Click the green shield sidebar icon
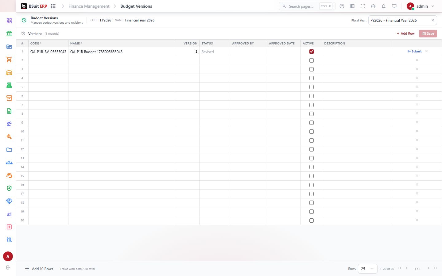The width and height of the screenshot is (442, 276). pos(9,188)
